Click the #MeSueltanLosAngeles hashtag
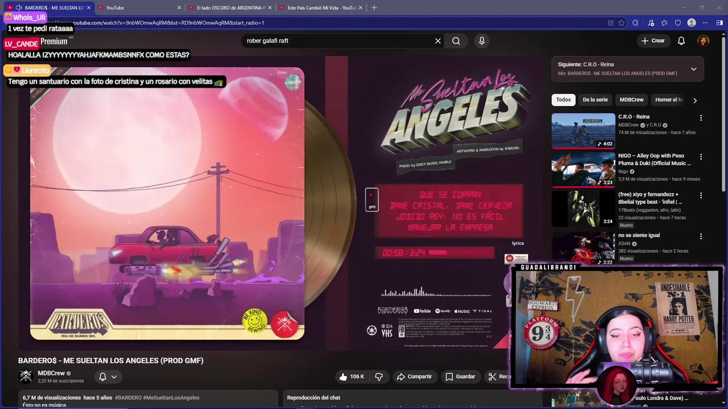Viewport: 728px width, 409px height. pyautogui.click(x=171, y=398)
